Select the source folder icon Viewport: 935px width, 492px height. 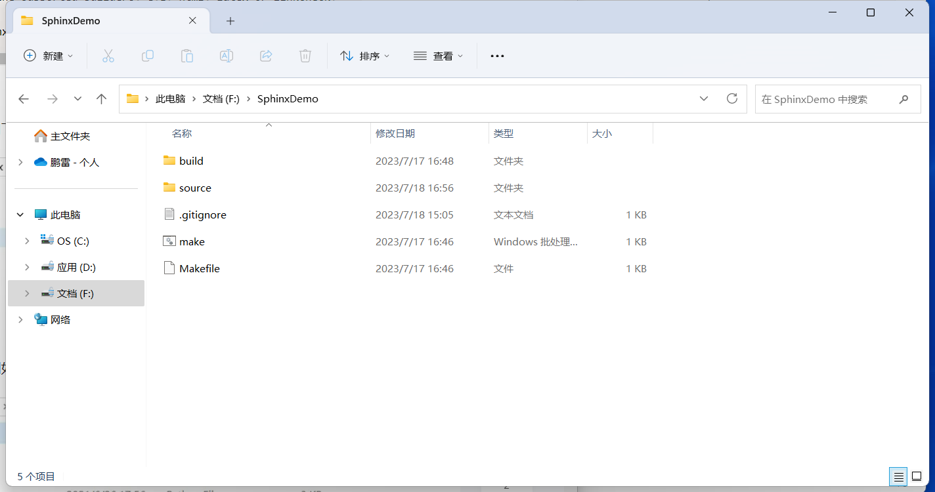coord(169,187)
